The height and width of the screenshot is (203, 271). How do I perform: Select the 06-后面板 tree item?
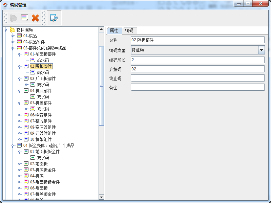coord(39,188)
